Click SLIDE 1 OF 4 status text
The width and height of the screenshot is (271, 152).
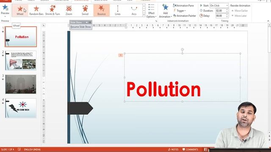[8, 149]
